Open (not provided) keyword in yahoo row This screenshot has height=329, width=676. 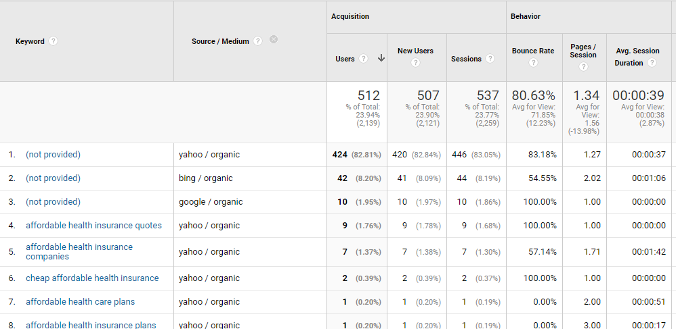click(x=53, y=155)
